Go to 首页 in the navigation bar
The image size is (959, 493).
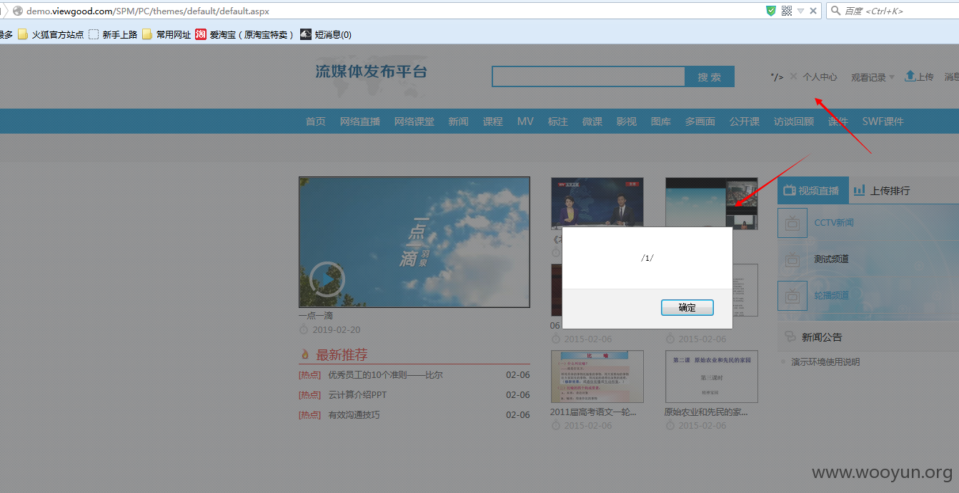[316, 121]
